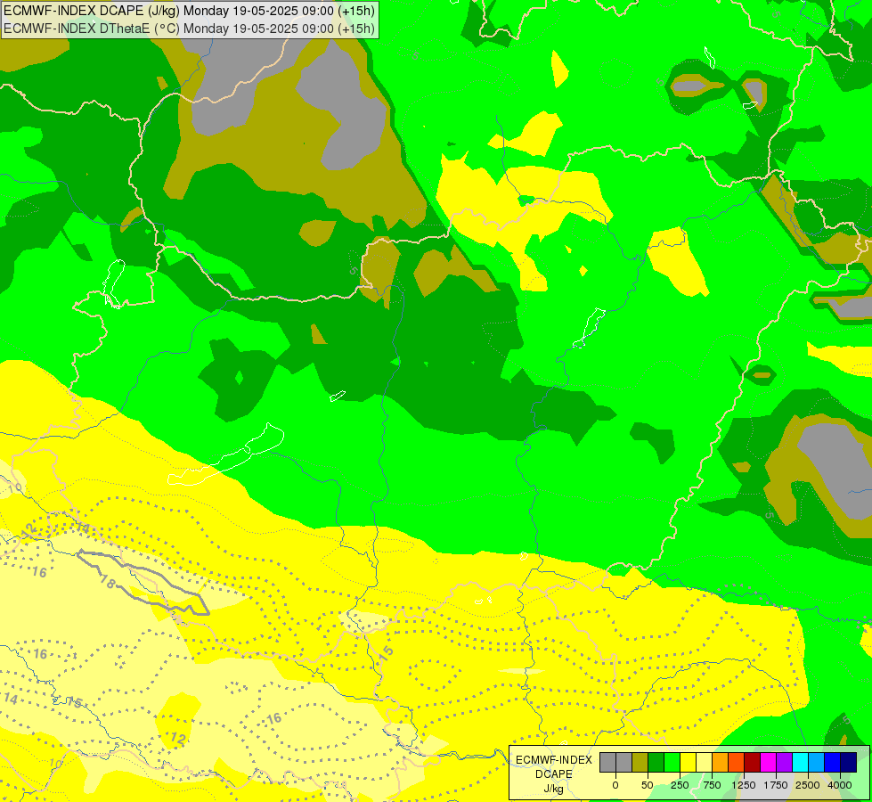Screen dimensions: 872x802
Task: Select the pale yellow legend swatch
Action: [704, 763]
